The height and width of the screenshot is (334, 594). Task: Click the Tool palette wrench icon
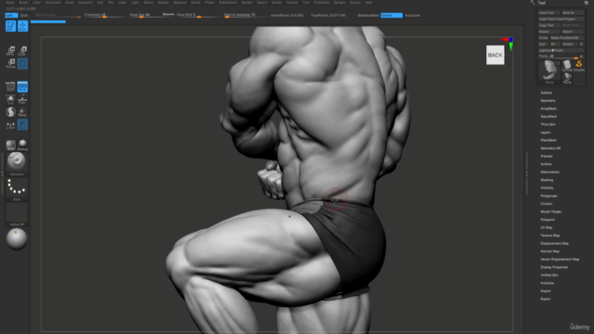533,3
